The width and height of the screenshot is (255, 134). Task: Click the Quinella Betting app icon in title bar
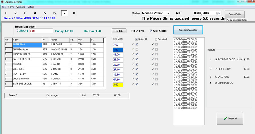click(x=3, y=2)
